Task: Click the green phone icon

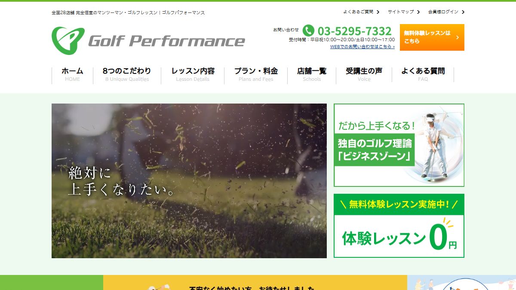Action: [x=308, y=31]
